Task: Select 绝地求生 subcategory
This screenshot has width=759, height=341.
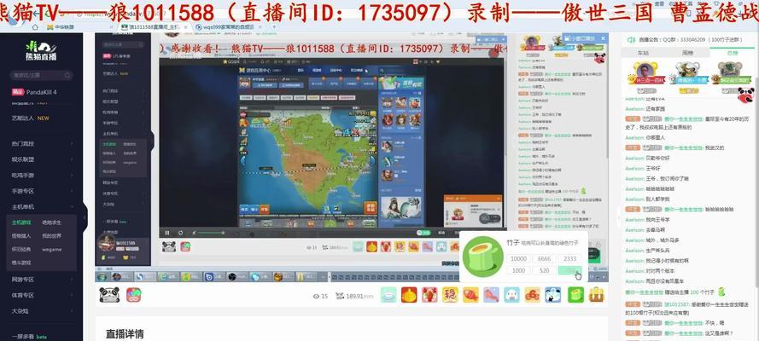Action: coord(51,223)
